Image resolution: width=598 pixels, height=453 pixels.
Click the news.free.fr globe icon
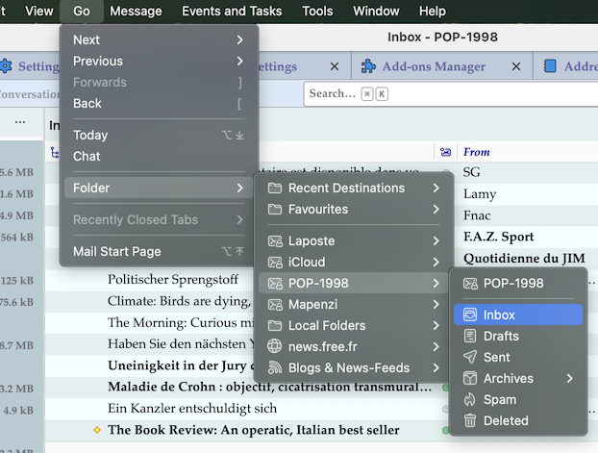pyautogui.click(x=275, y=346)
